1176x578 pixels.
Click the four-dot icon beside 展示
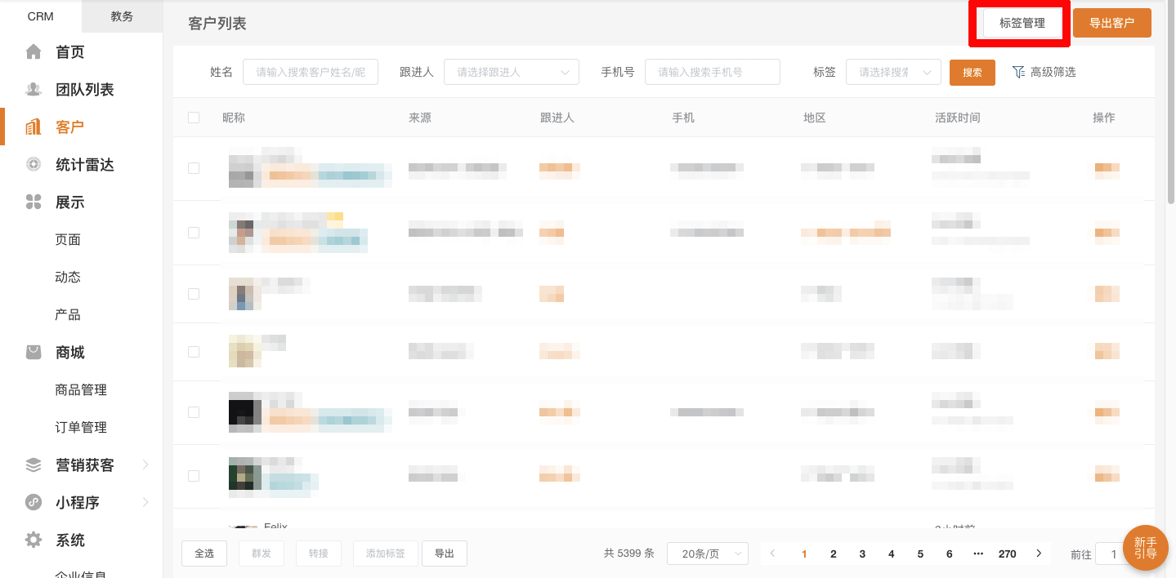[x=34, y=202]
